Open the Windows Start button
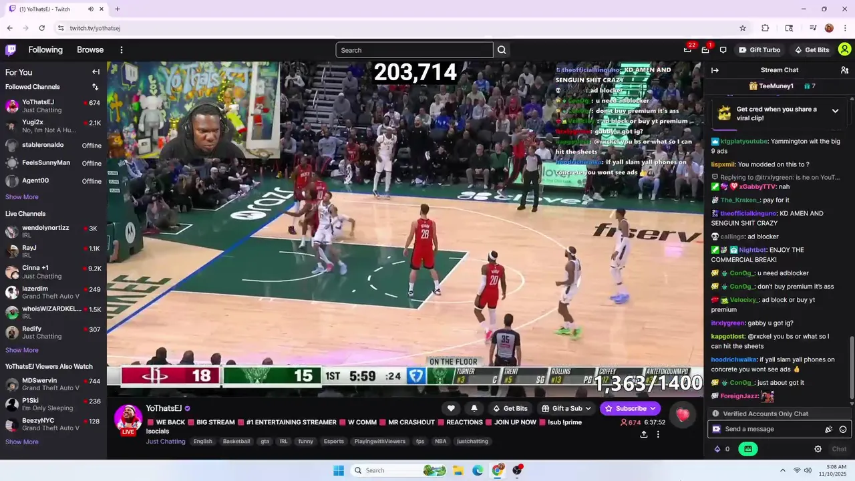855x481 pixels. click(339, 470)
